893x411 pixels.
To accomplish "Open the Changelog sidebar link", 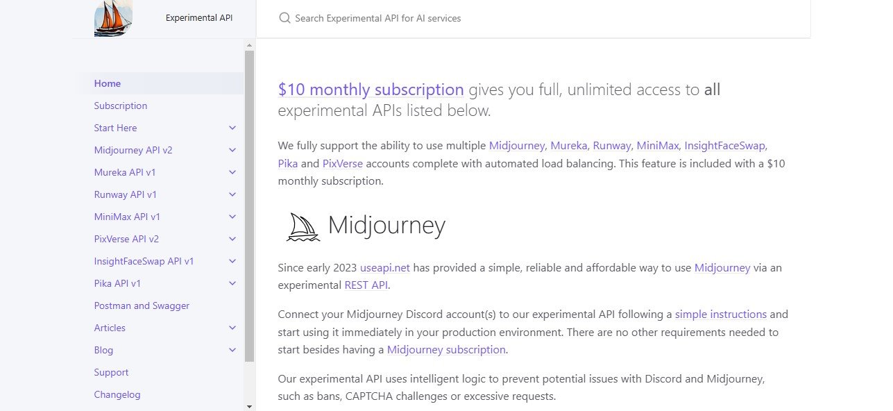I will pyautogui.click(x=117, y=394).
